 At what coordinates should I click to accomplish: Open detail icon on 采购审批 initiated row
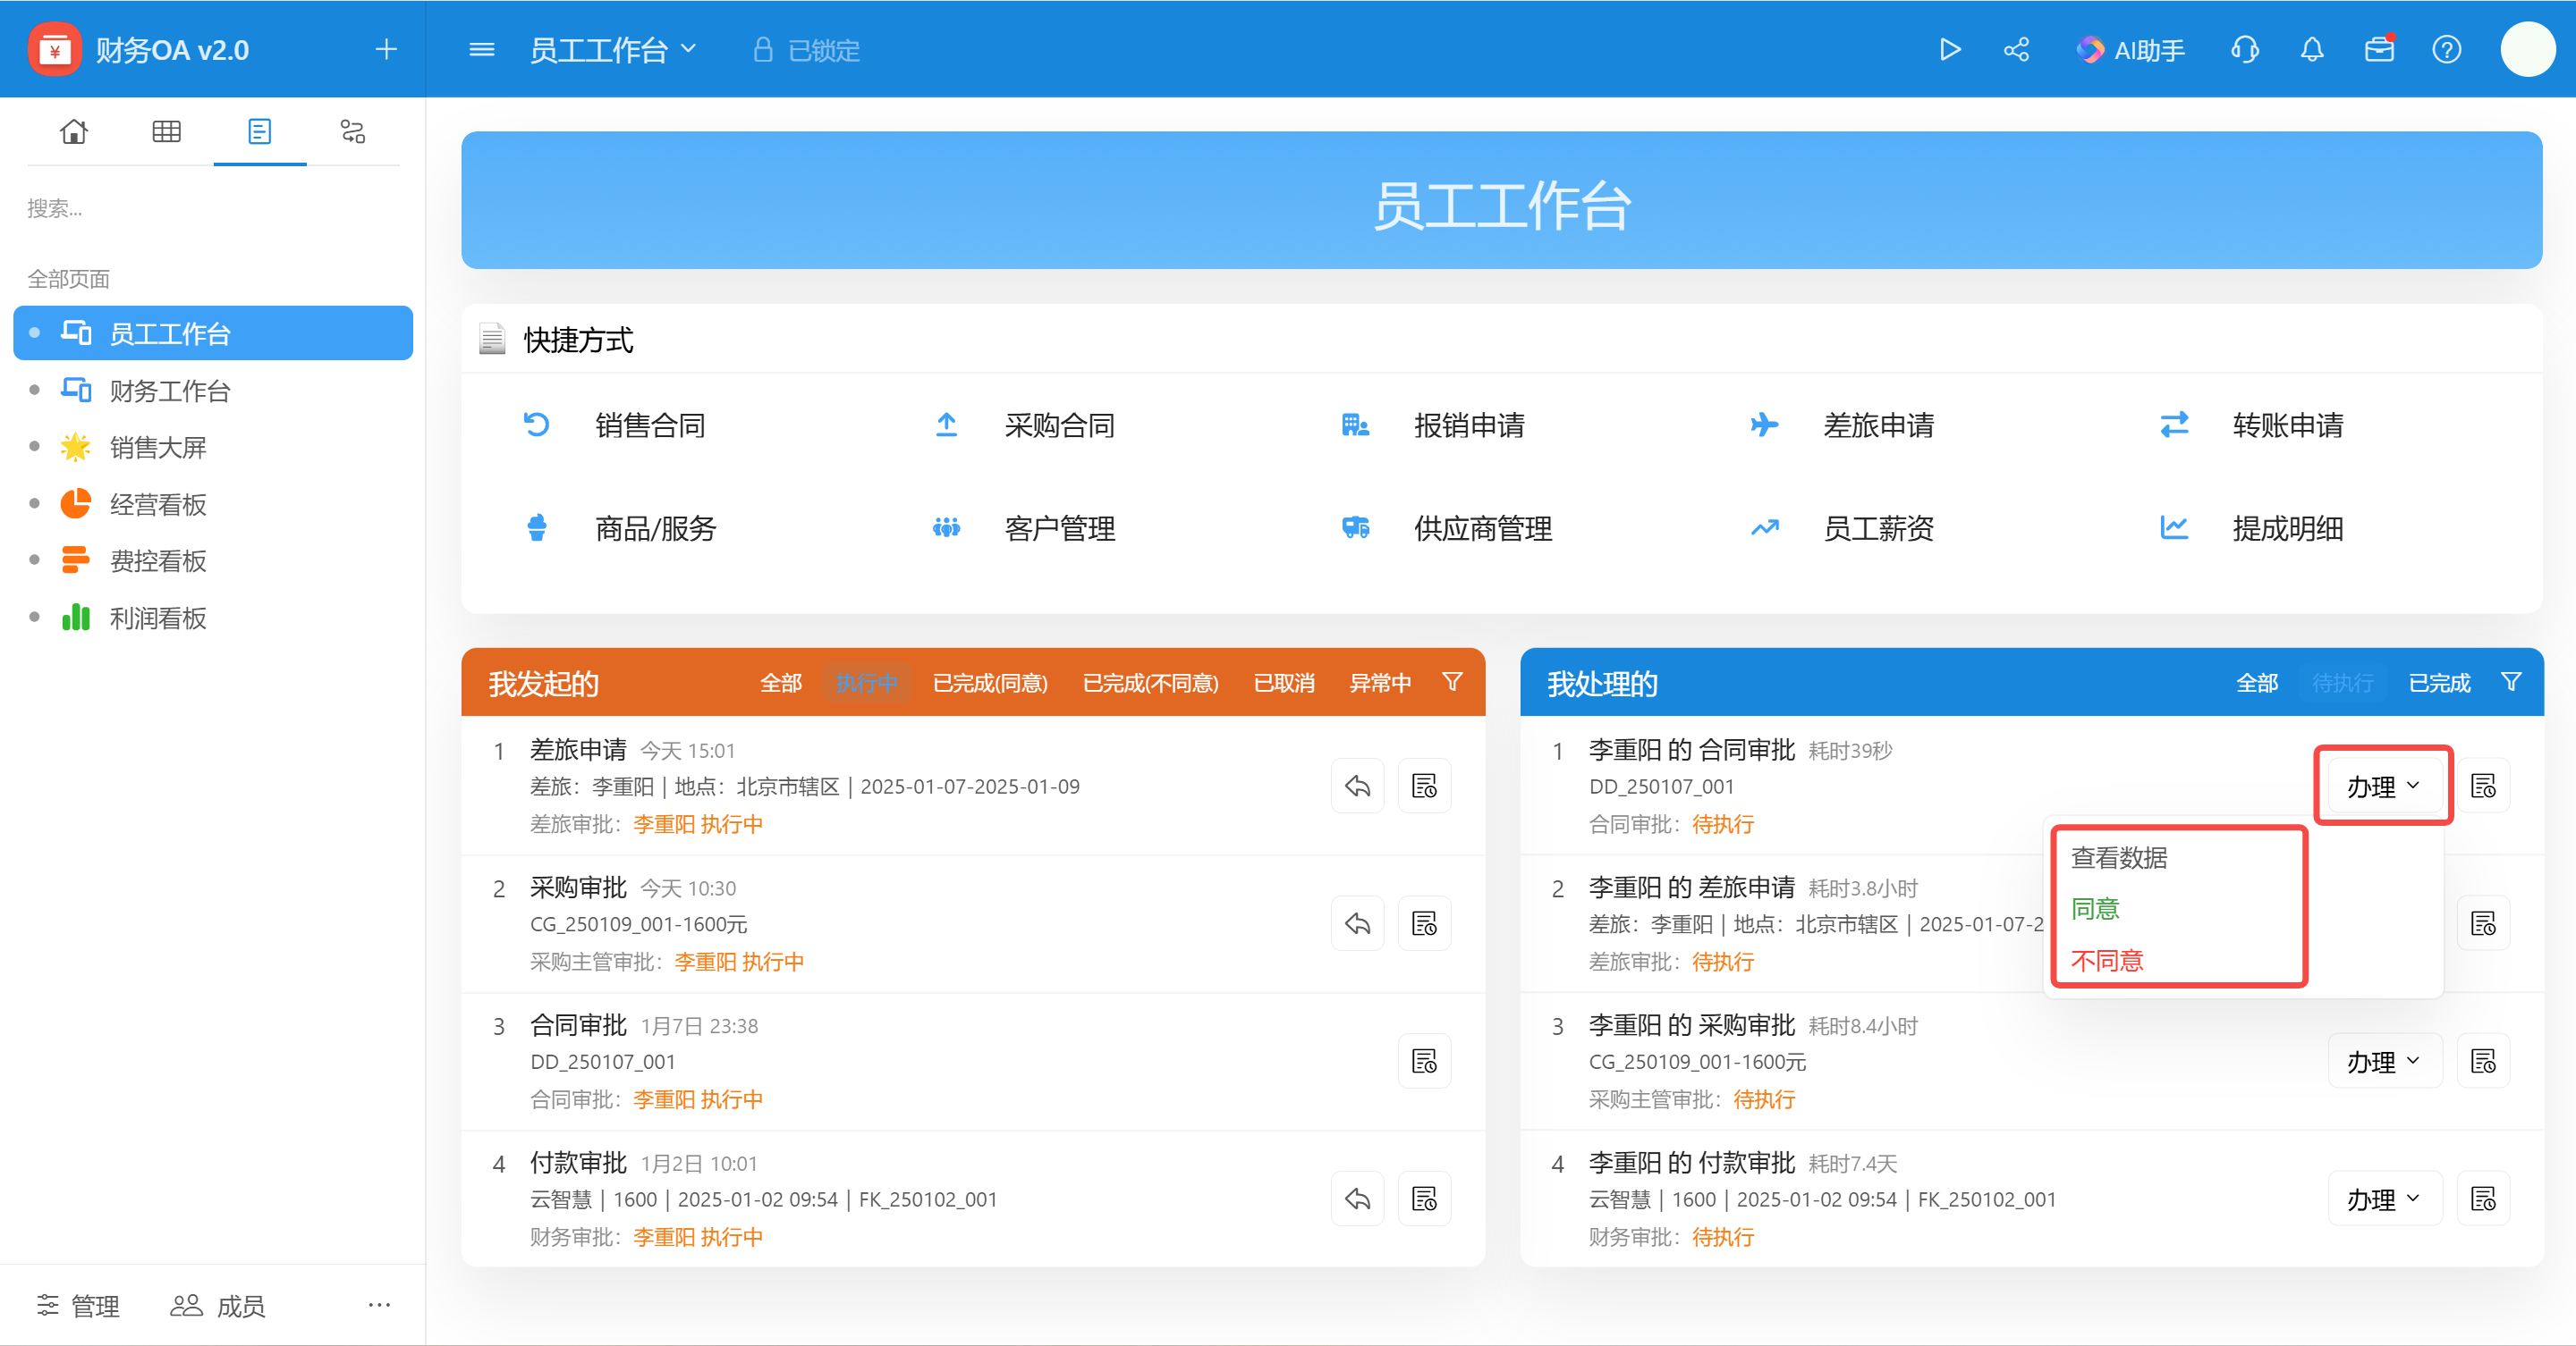point(1424,924)
